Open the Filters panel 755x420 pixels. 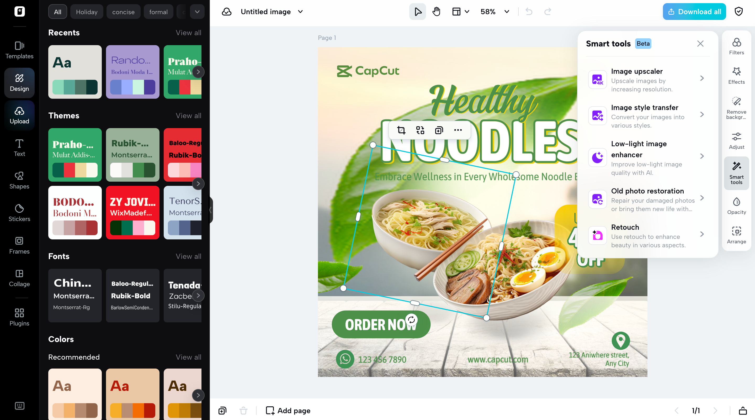coord(736,46)
